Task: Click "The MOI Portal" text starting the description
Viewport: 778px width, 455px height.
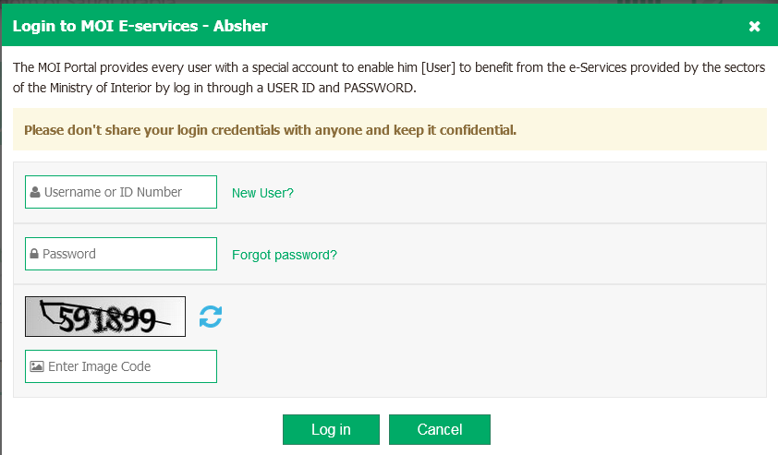Action: (54, 68)
